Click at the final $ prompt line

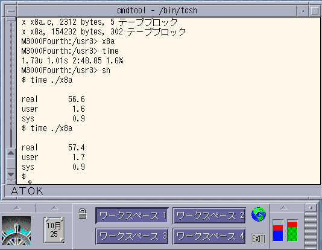[x=24, y=176]
